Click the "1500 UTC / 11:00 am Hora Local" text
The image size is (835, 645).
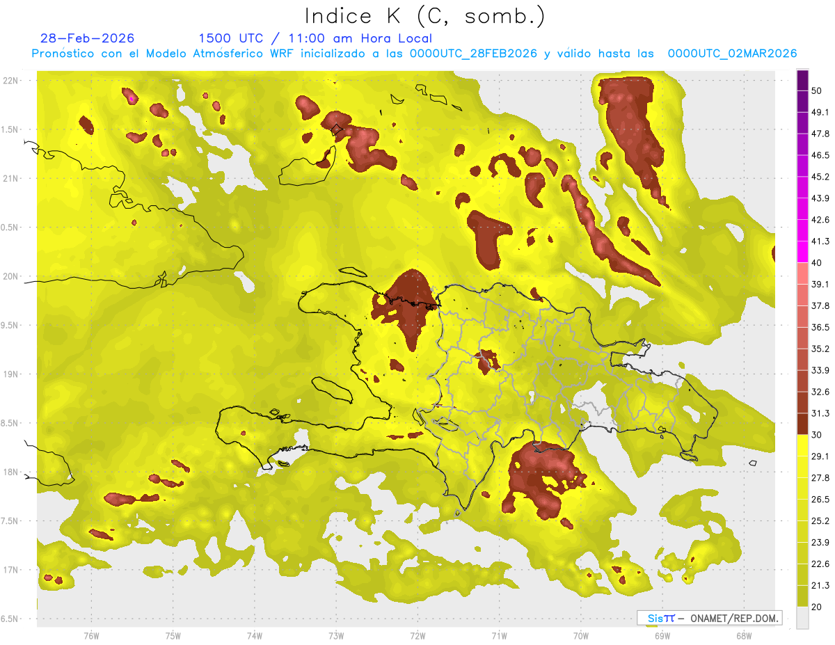[315, 38]
